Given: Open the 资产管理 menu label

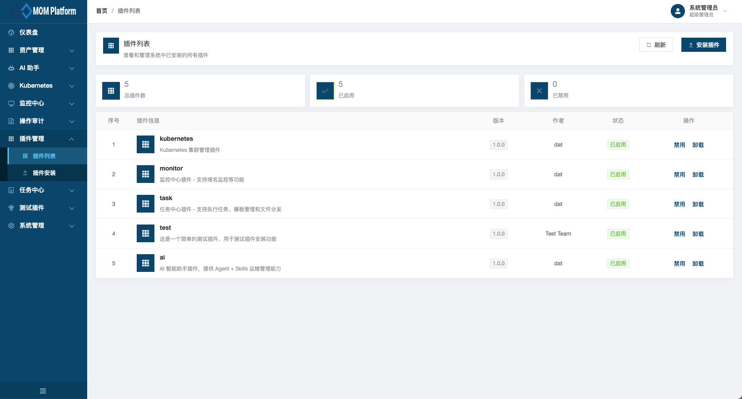Looking at the screenshot, I should tap(32, 50).
